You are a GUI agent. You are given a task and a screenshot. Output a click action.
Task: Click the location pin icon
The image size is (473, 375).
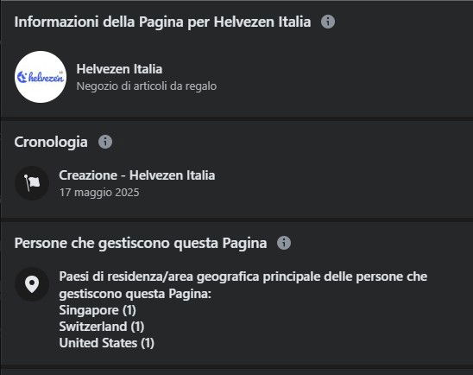click(x=32, y=284)
